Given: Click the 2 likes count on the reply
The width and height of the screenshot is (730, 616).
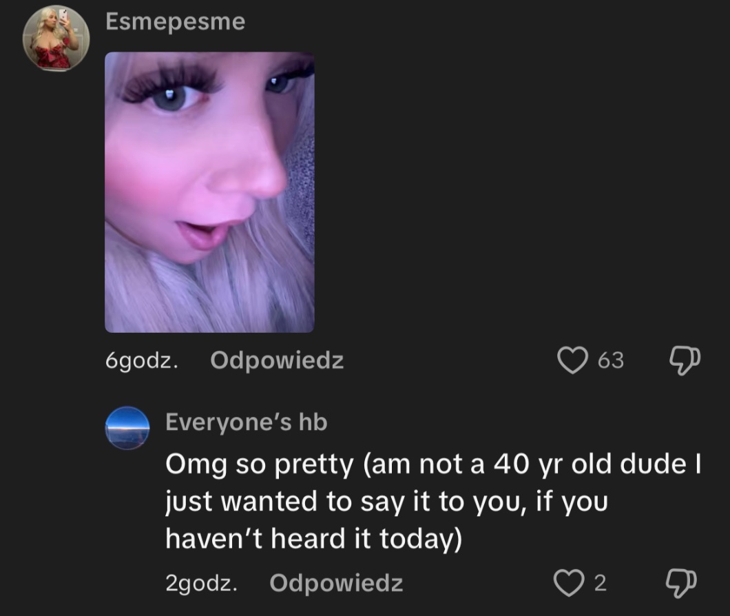Looking at the screenshot, I should [600, 583].
